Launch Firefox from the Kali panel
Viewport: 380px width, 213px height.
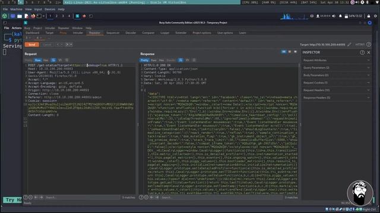[33, 16]
